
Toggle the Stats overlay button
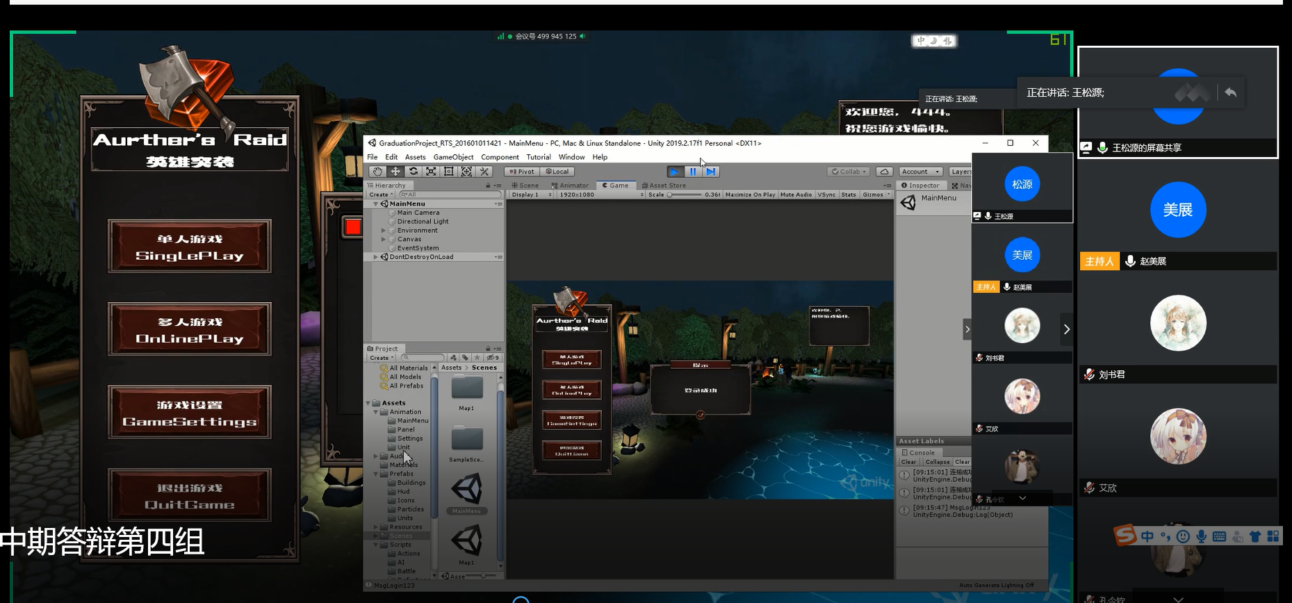pyautogui.click(x=849, y=195)
